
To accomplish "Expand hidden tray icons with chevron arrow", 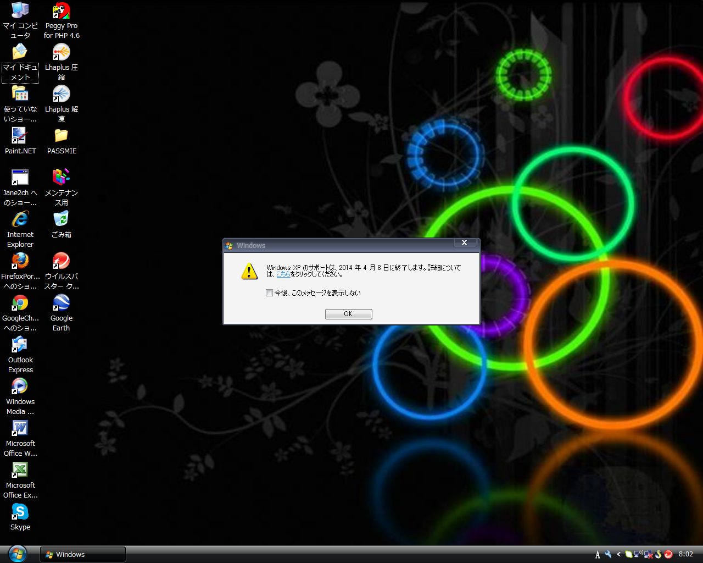I will (618, 554).
